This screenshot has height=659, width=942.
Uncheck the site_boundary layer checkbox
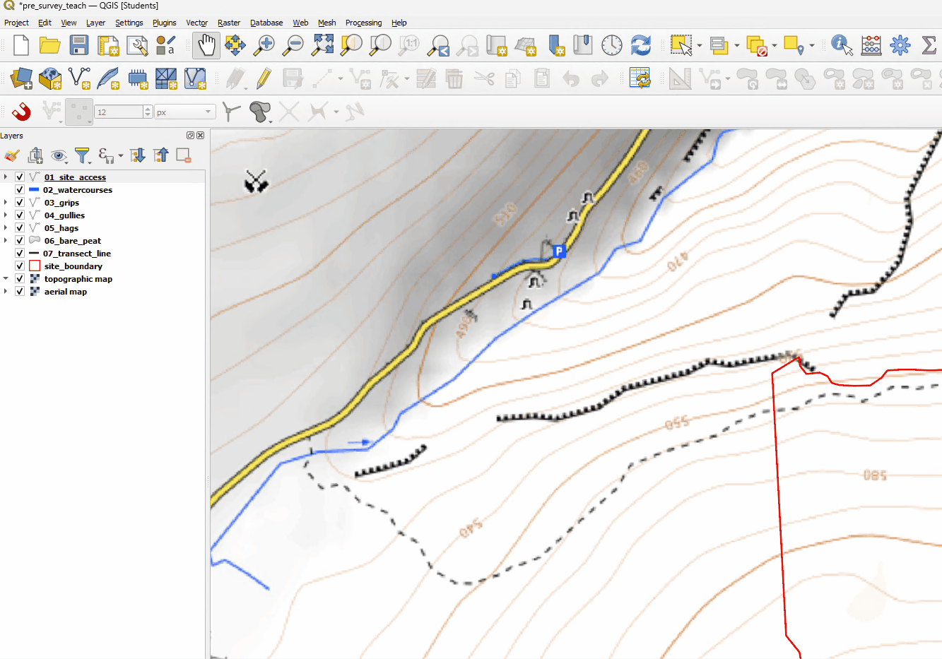[x=20, y=266]
